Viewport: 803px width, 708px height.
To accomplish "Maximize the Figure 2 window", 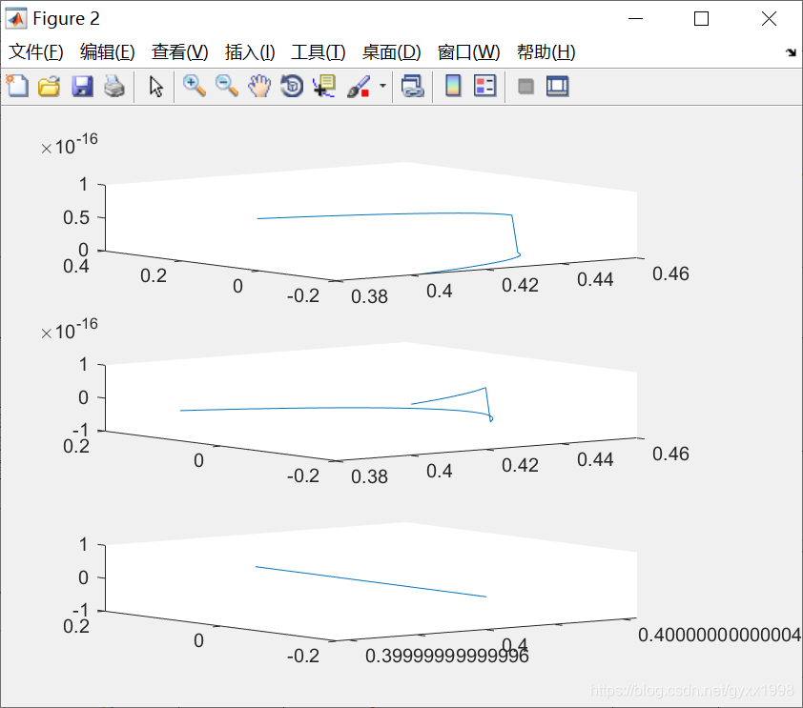I will (x=701, y=19).
